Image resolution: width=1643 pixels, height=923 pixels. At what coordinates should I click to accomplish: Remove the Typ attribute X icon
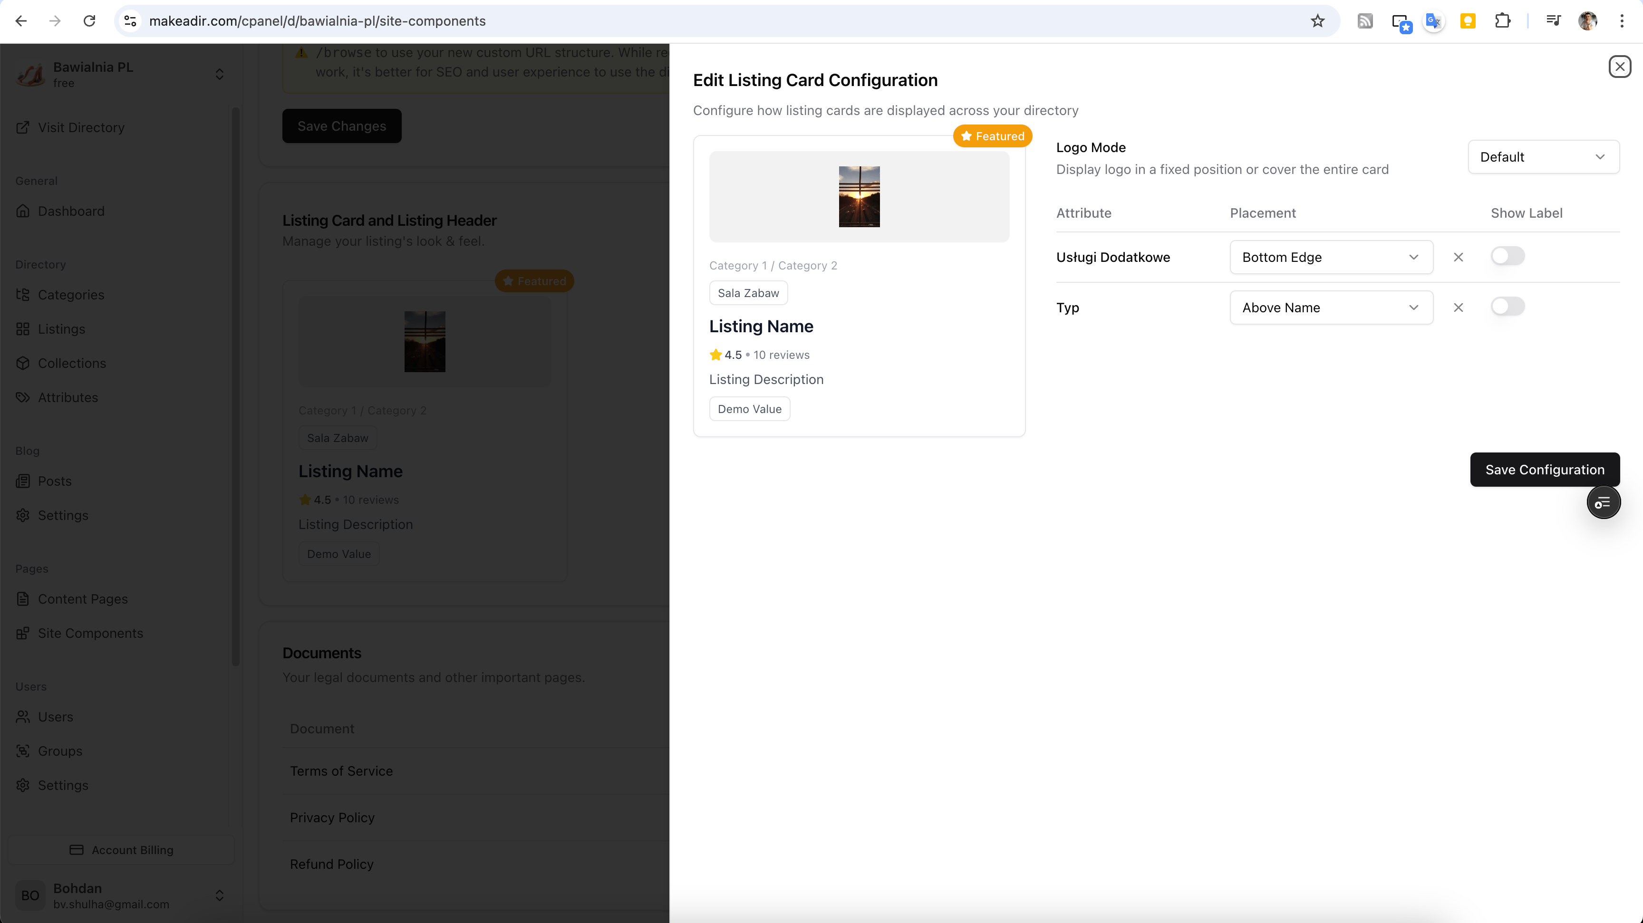click(x=1458, y=307)
